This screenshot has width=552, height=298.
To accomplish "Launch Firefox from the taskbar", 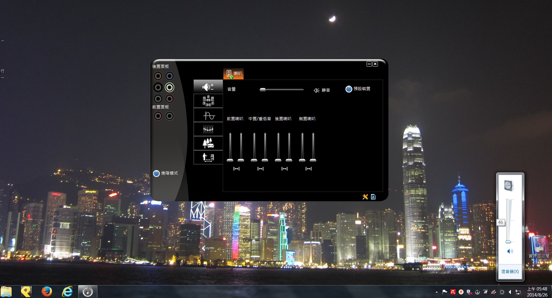I will tap(47, 292).
